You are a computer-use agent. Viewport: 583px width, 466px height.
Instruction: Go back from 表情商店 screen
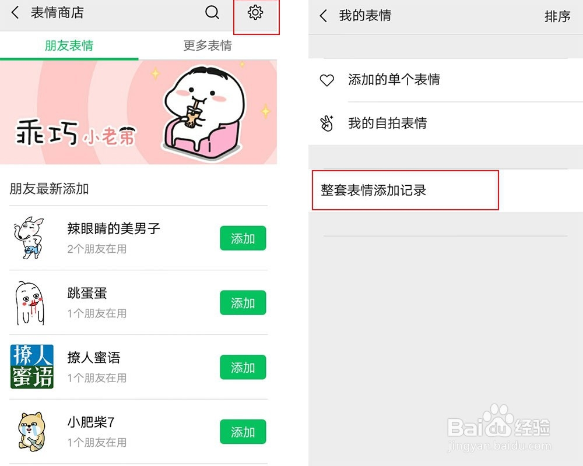(15, 13)
